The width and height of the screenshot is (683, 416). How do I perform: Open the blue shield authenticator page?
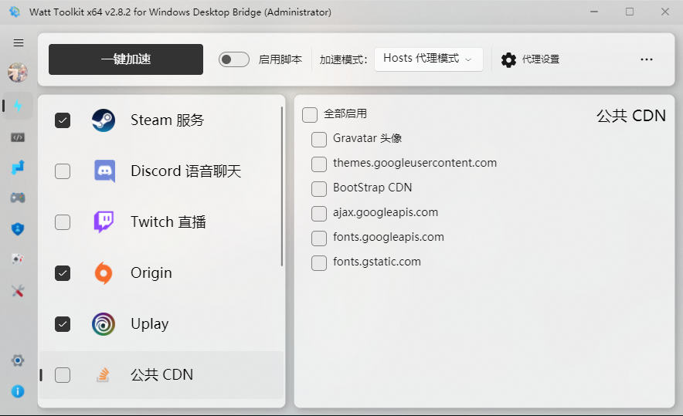click(x=18, y=229)
